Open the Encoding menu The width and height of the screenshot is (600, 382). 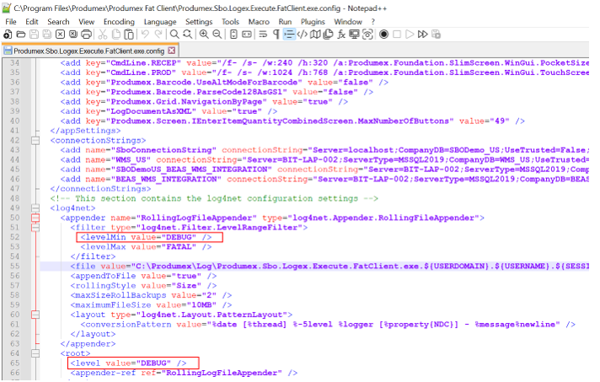click(x=119, y=22)
